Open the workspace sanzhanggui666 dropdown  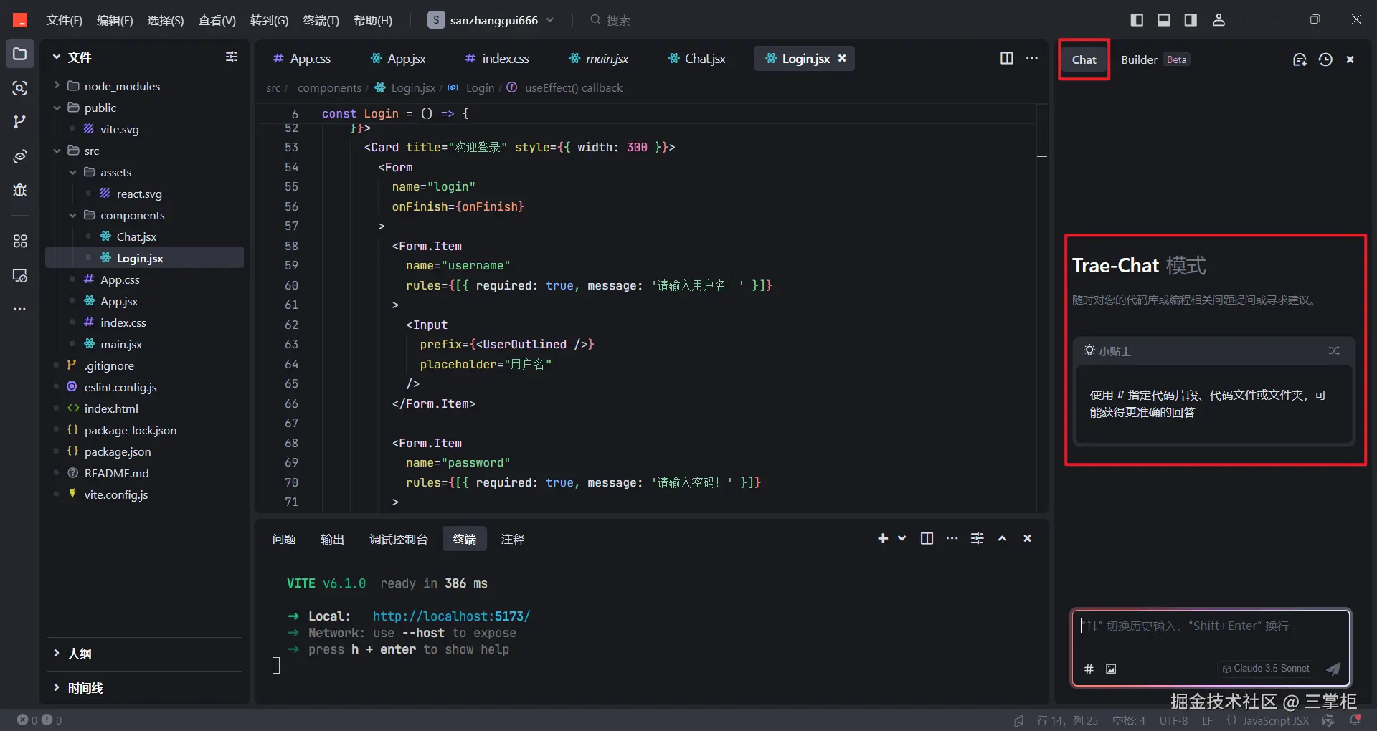pos(491,20)
